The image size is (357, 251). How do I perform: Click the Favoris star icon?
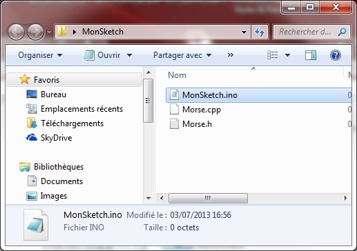pos(24,79)
